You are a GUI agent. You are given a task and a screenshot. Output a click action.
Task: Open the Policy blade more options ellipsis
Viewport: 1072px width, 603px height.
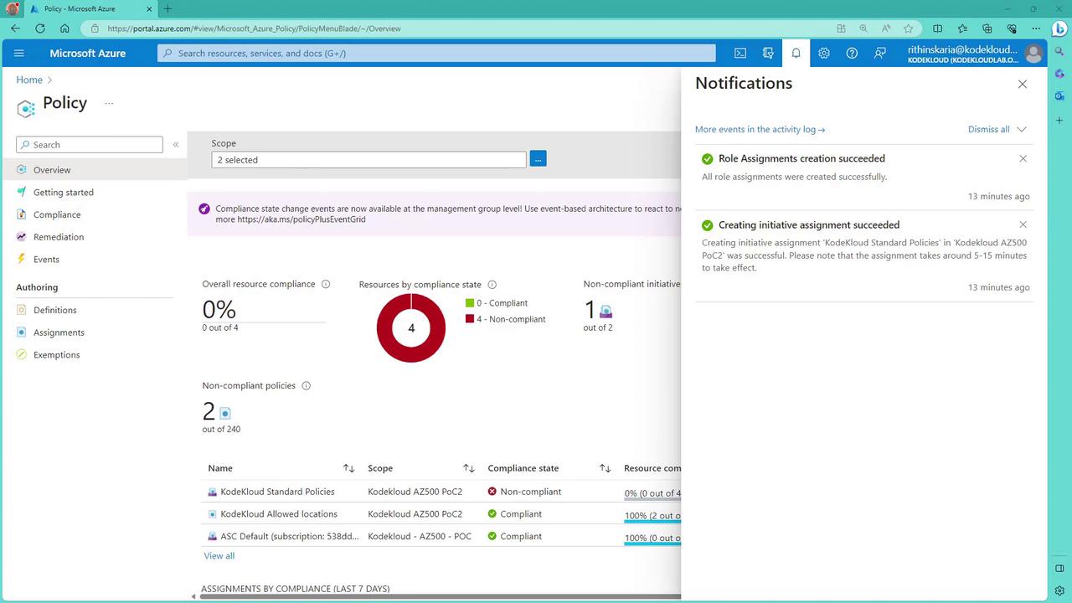109,104
